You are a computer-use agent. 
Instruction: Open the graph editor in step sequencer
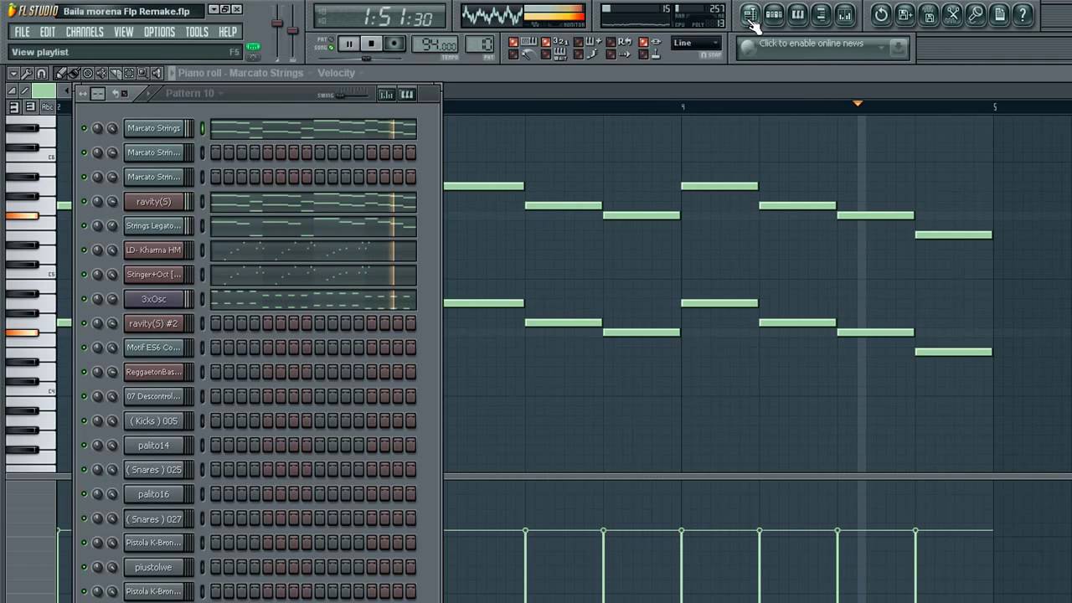[x=385, y=95]
